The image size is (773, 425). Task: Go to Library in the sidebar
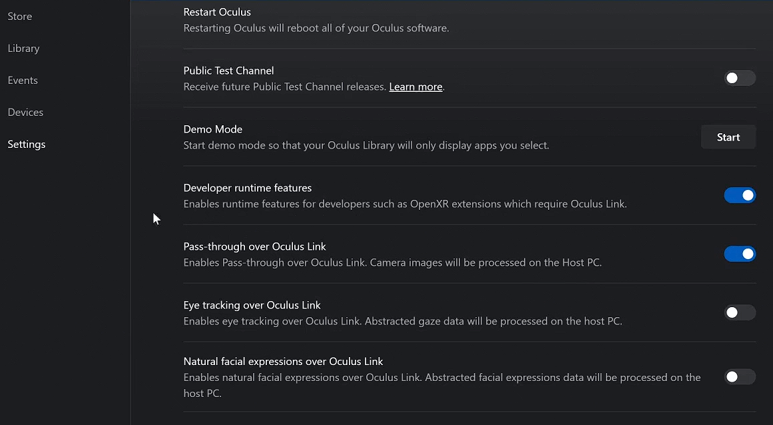tap(24, 49)
